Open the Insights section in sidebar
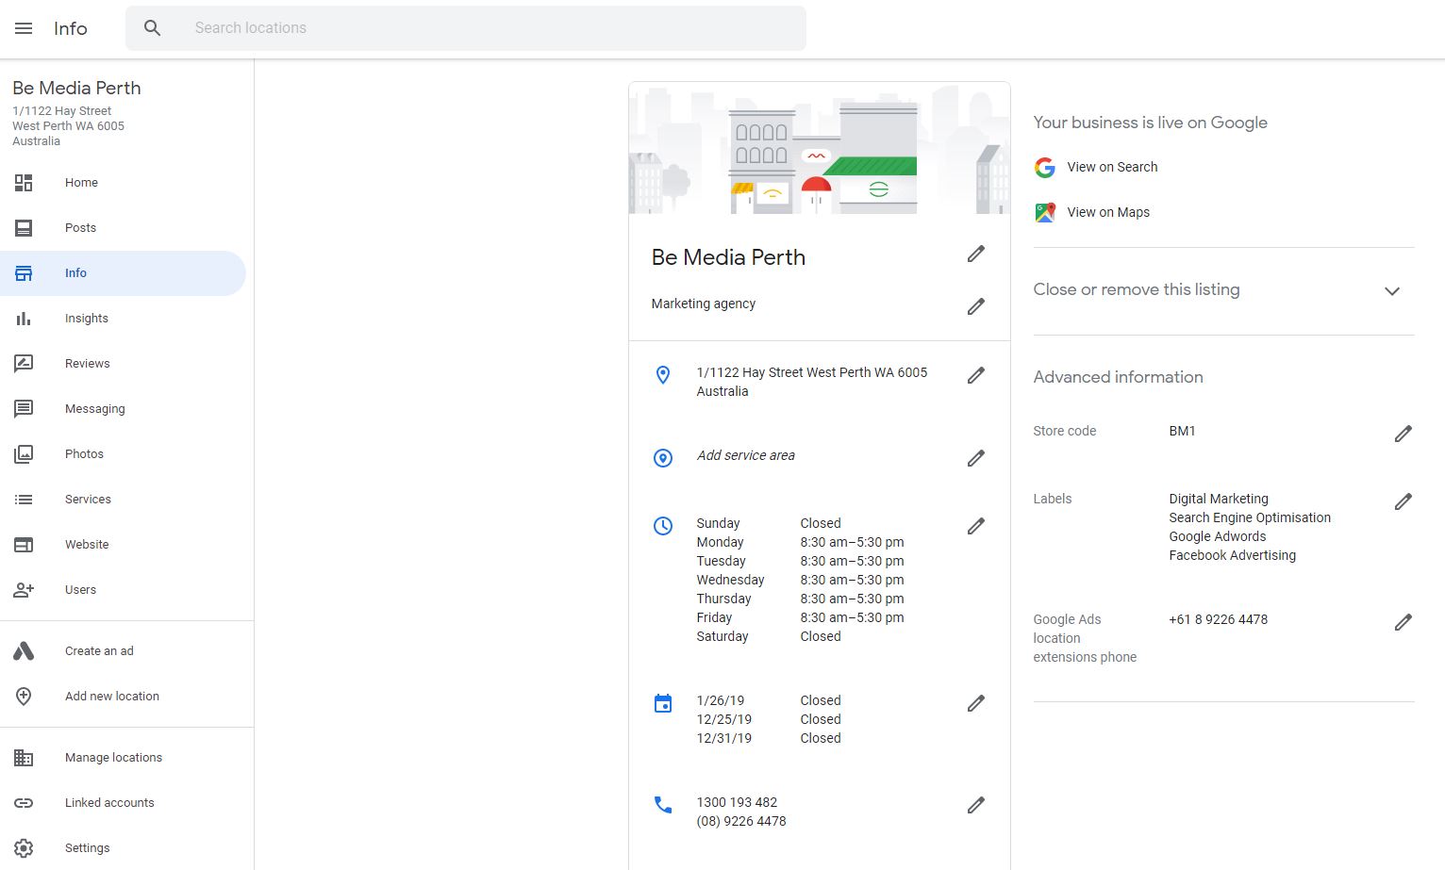 87,319
